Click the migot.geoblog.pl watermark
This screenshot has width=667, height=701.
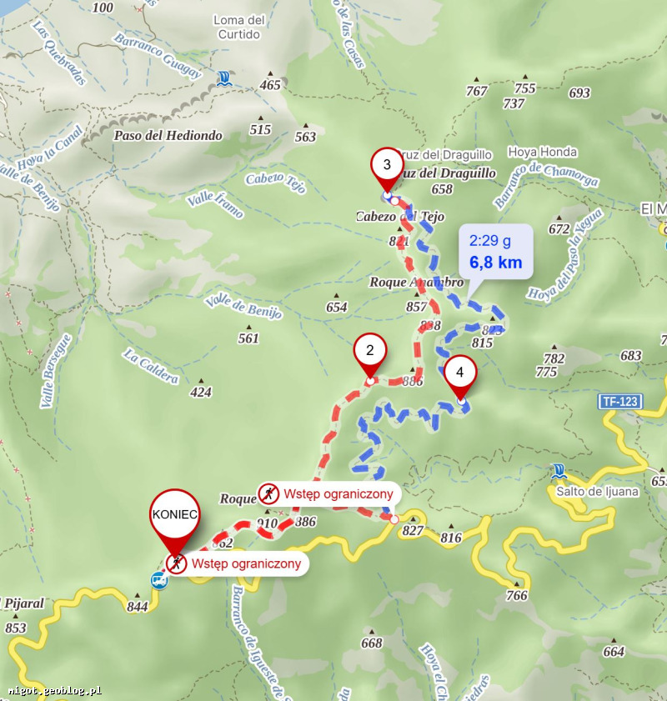pos(54,691)
